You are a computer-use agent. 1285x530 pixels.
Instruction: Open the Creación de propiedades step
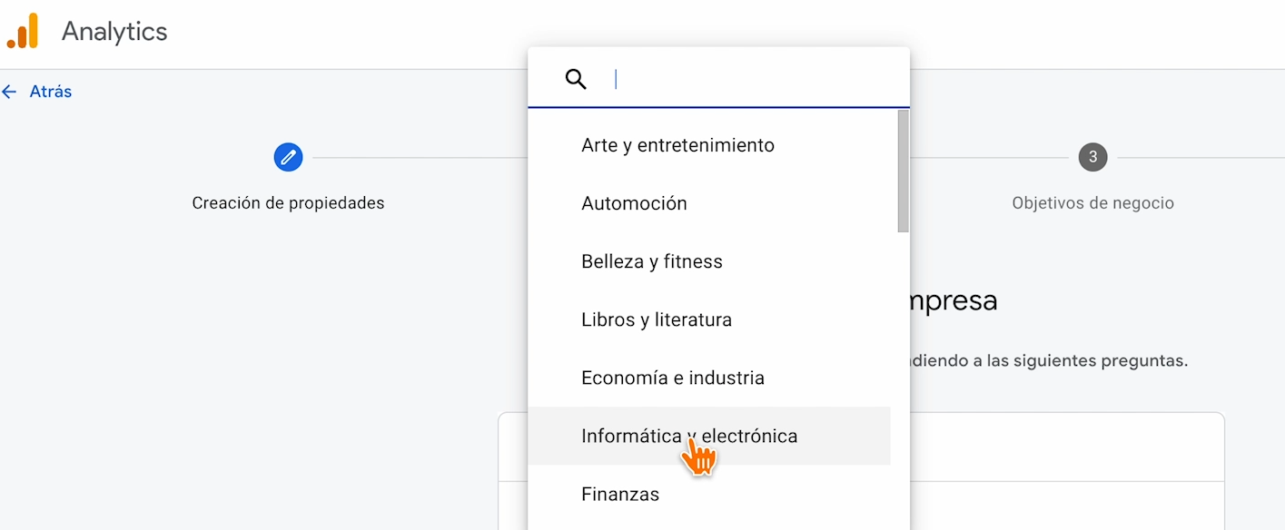[x=288, y=203]
